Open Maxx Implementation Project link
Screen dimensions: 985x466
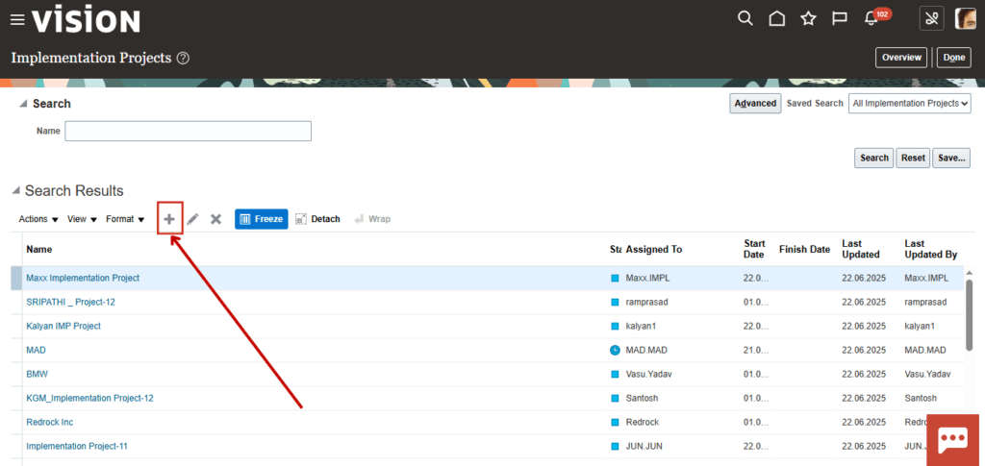click(x=83, y=278)
